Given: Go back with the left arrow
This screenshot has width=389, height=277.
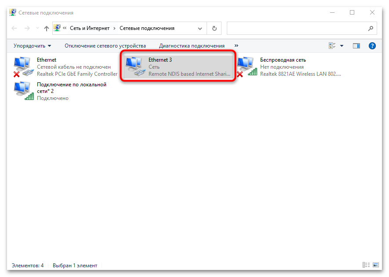Looking at the screenshot, I should [x=14, y=28].
